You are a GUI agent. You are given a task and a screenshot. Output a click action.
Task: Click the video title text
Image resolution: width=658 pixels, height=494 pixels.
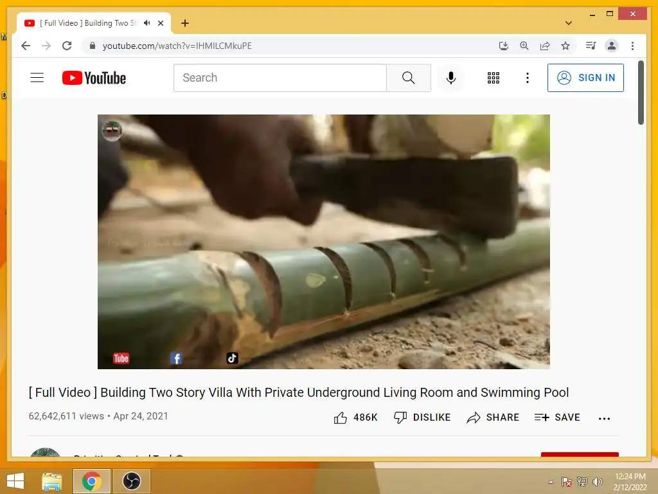299,392
